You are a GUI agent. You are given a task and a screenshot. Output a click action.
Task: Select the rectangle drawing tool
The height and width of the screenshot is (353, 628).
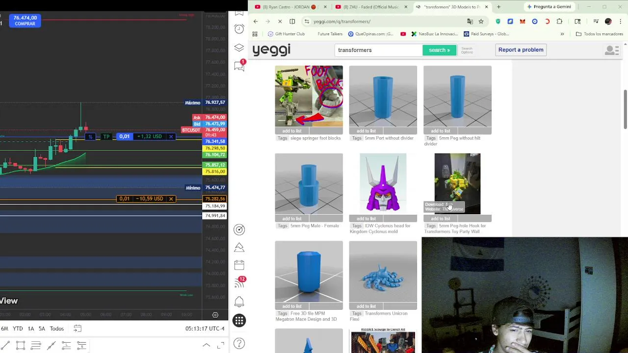point(21,346)
